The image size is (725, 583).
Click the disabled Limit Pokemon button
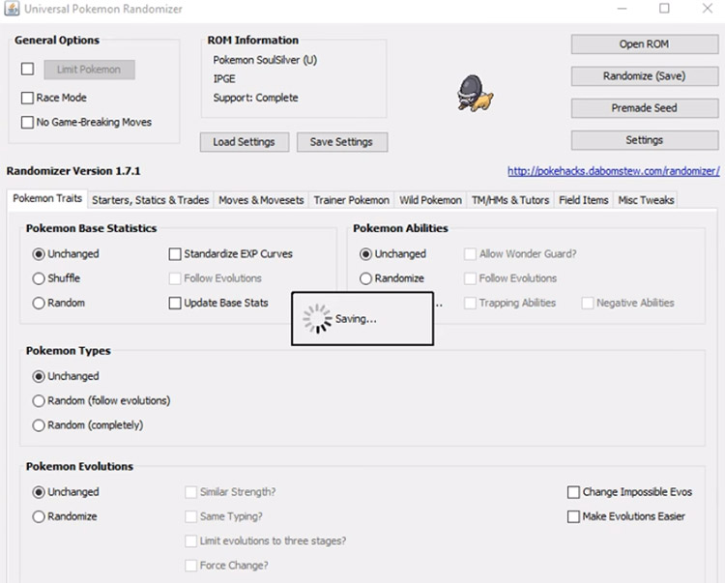click(x=89, y=70)
